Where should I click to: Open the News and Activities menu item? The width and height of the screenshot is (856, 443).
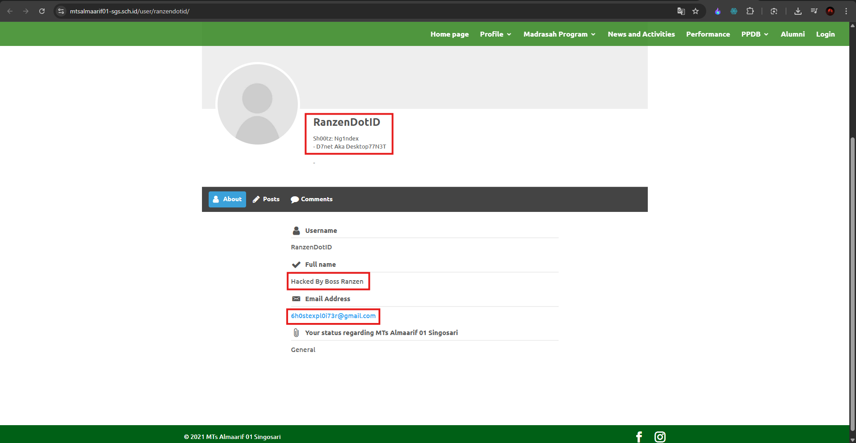641,34
